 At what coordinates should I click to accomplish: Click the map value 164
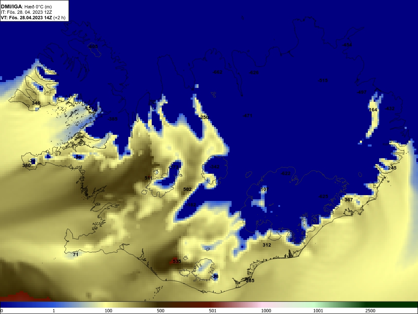click(x=373, y=110)
